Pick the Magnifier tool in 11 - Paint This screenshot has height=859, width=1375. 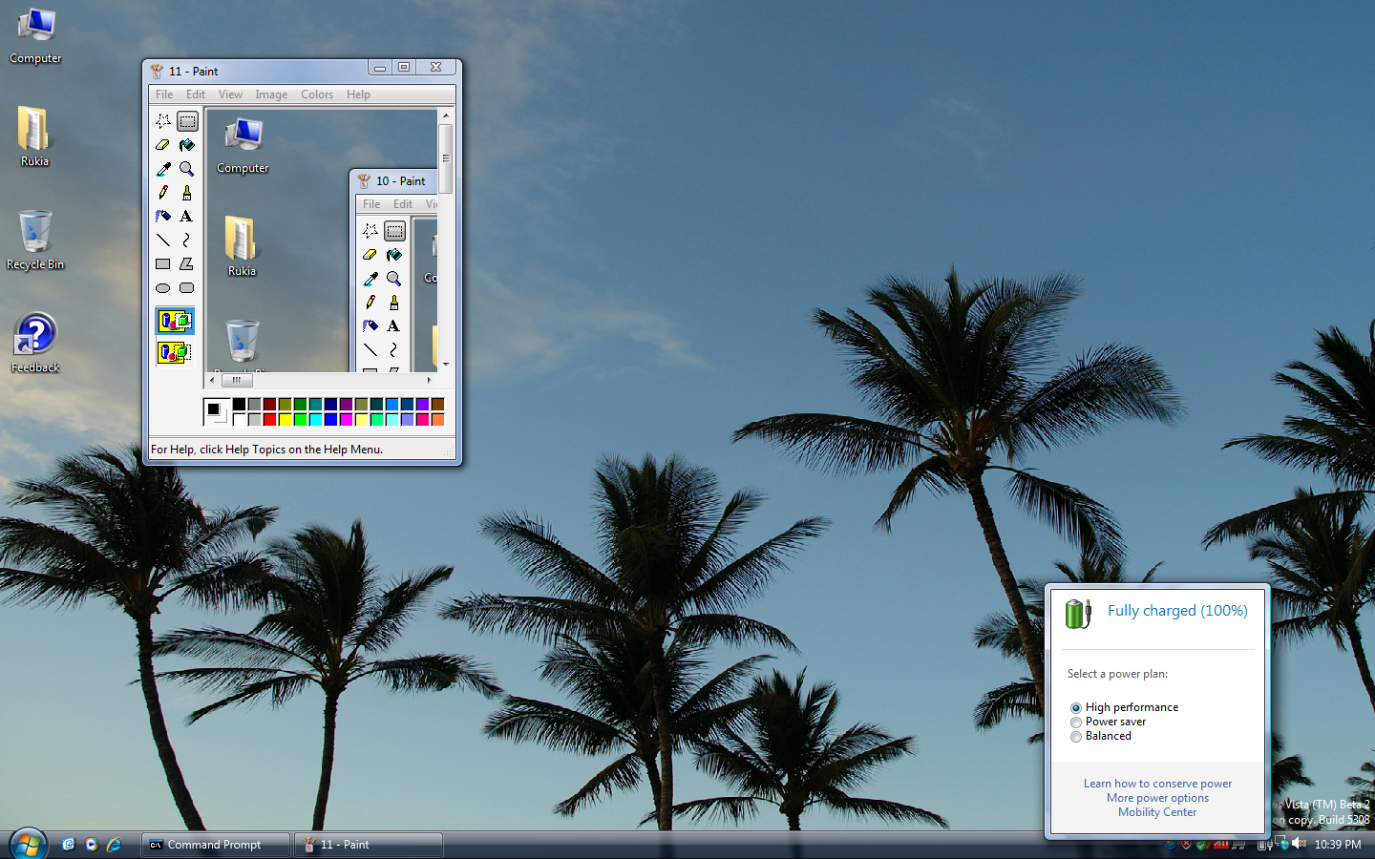(x=187, y=169)
